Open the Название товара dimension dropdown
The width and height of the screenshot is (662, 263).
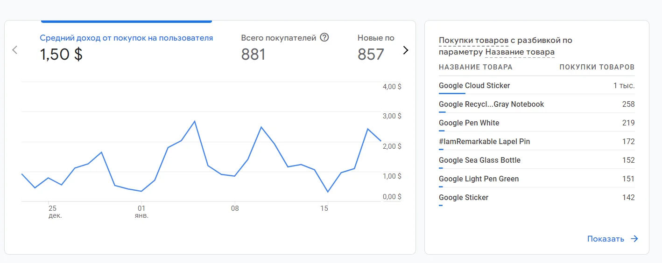click(520, 52)
